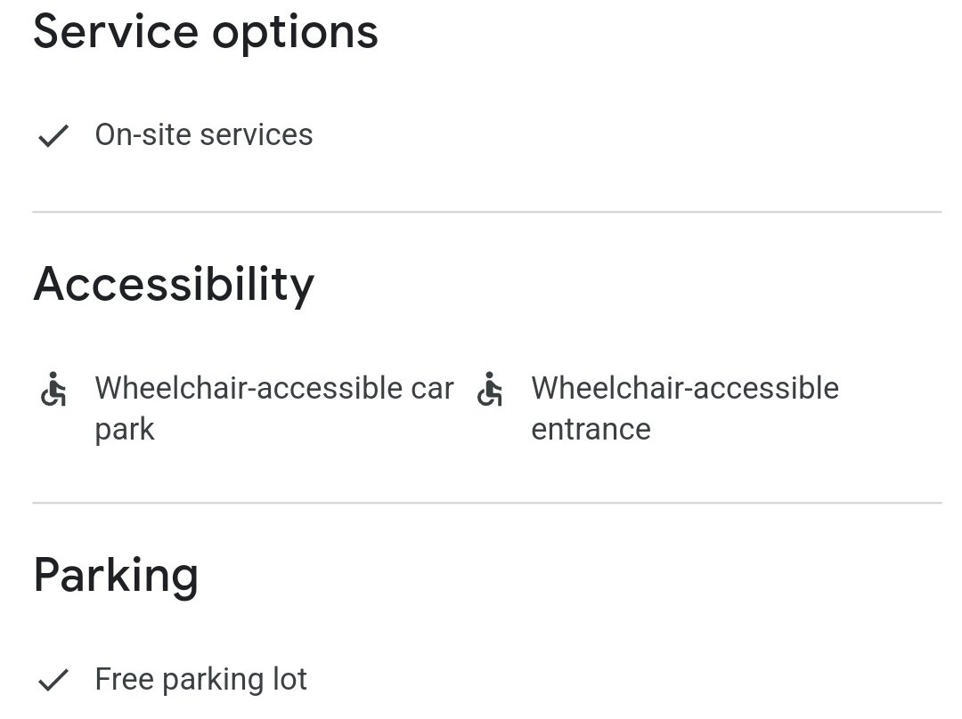Click the word "services" in On-site services

[257, 135]
